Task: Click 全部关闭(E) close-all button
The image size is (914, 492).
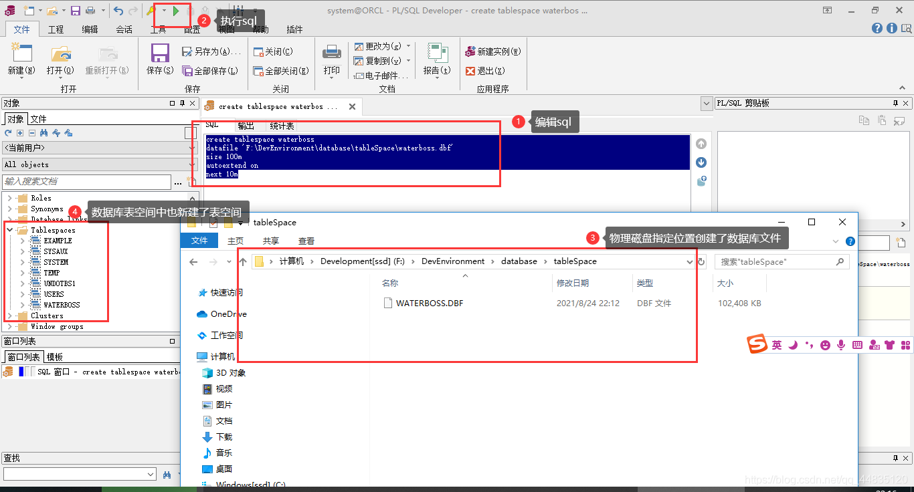Action: pos(281,71)
